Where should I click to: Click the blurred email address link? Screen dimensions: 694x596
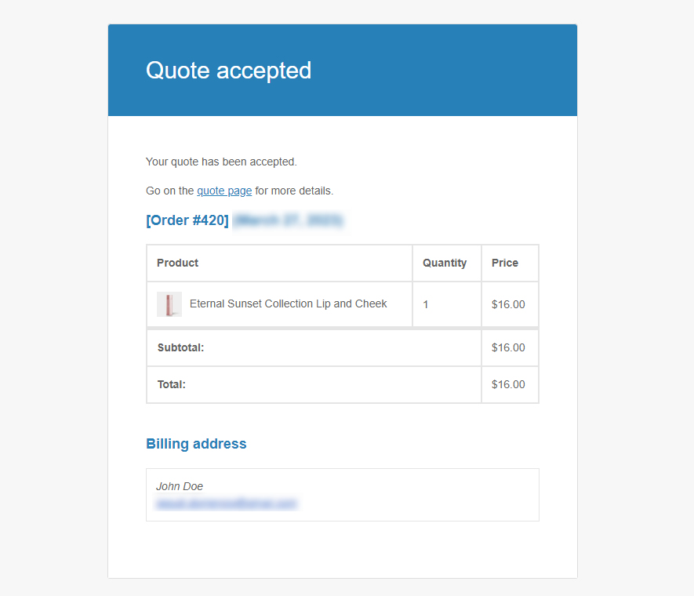[227, 503]
